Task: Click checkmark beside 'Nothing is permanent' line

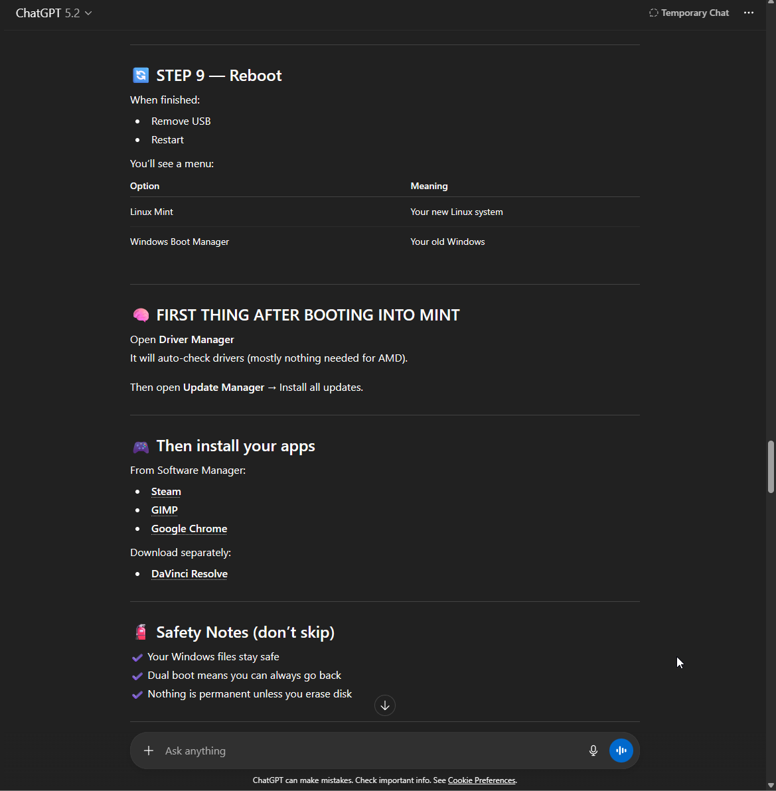Action: click(x=137, y=695)
